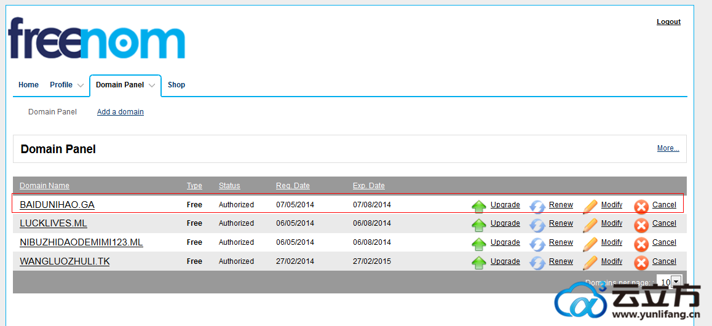712x326 pixels.
Task: Open the NIBUZHIDAODEMIMI123.ML domain link
Action: tap(81, 242)
